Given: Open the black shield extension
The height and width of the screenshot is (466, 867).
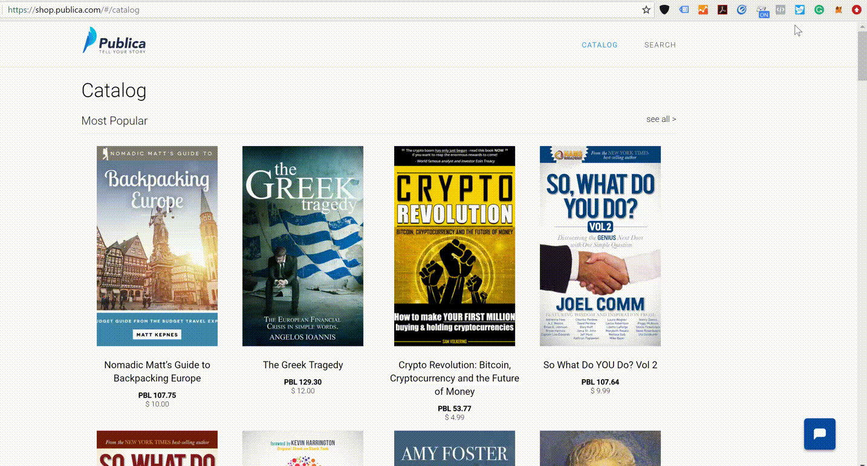Looking at the screenshot, I should pos(664,10).
